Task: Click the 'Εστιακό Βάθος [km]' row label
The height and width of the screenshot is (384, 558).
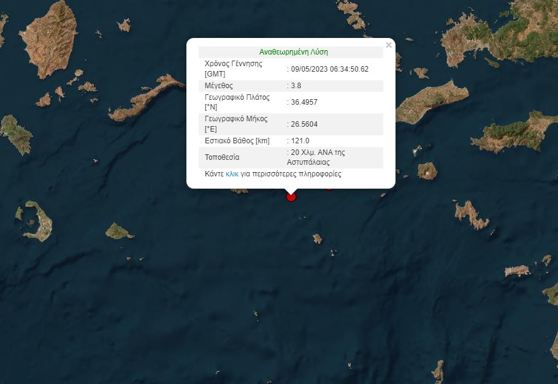Action: coord(237,141)
